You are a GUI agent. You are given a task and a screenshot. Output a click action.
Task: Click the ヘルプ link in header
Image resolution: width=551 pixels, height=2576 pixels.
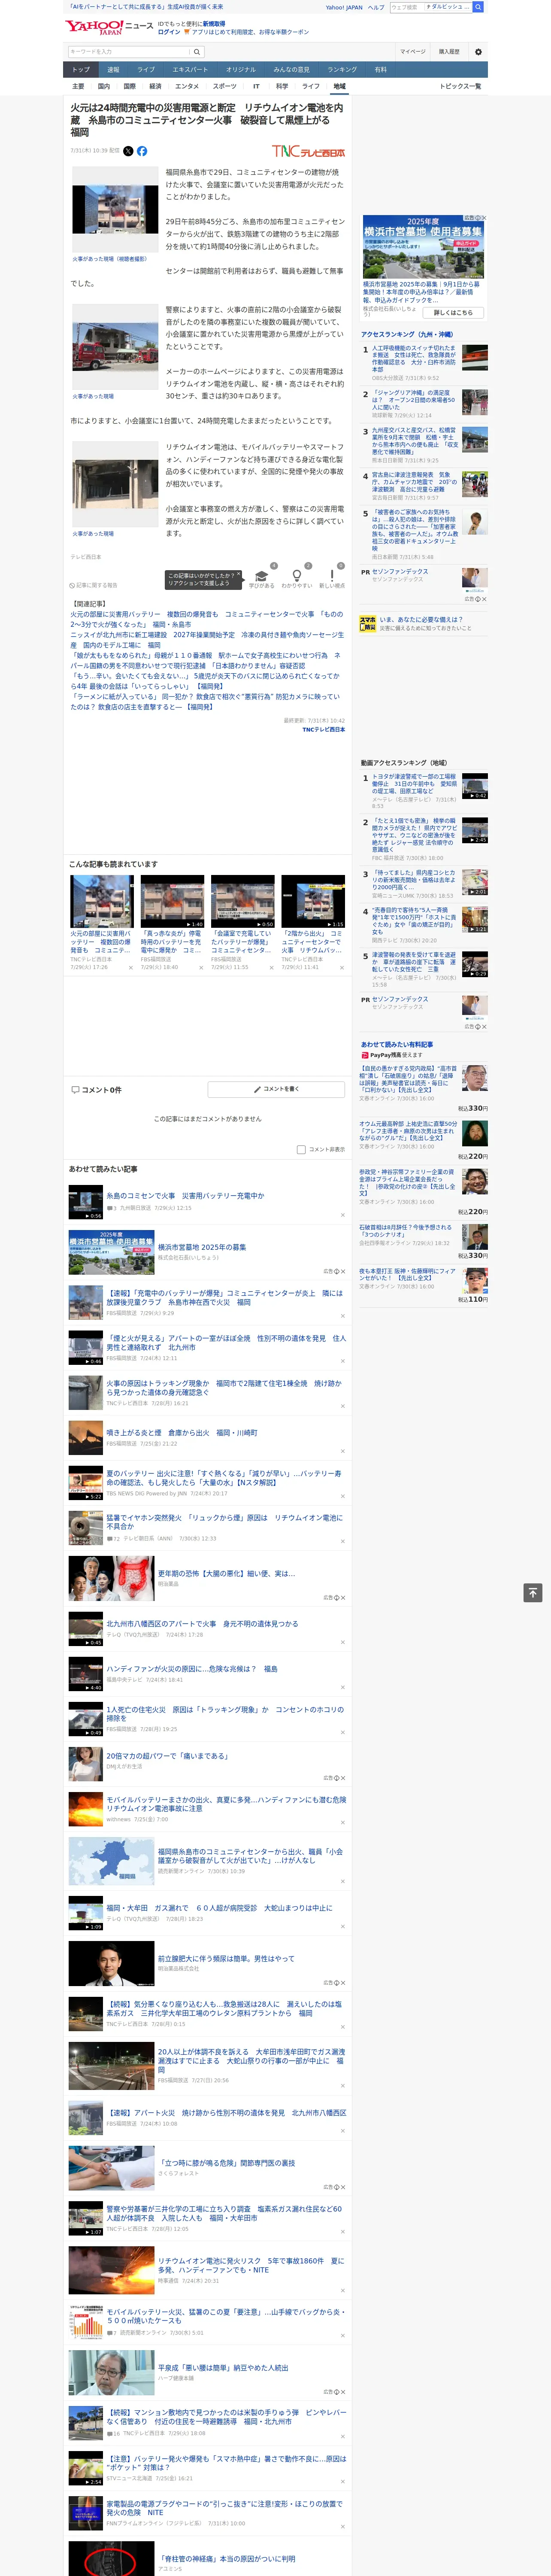pyautogui.click(x=376, y=7)
